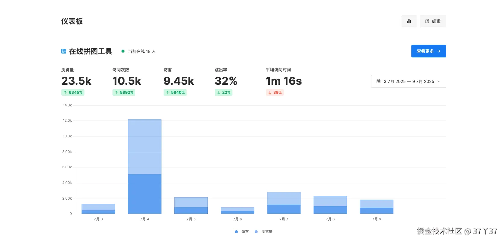The height and width of the screenshot is (242, 504).
Task: Click the green online status dot
Action: tap(123, 51)
